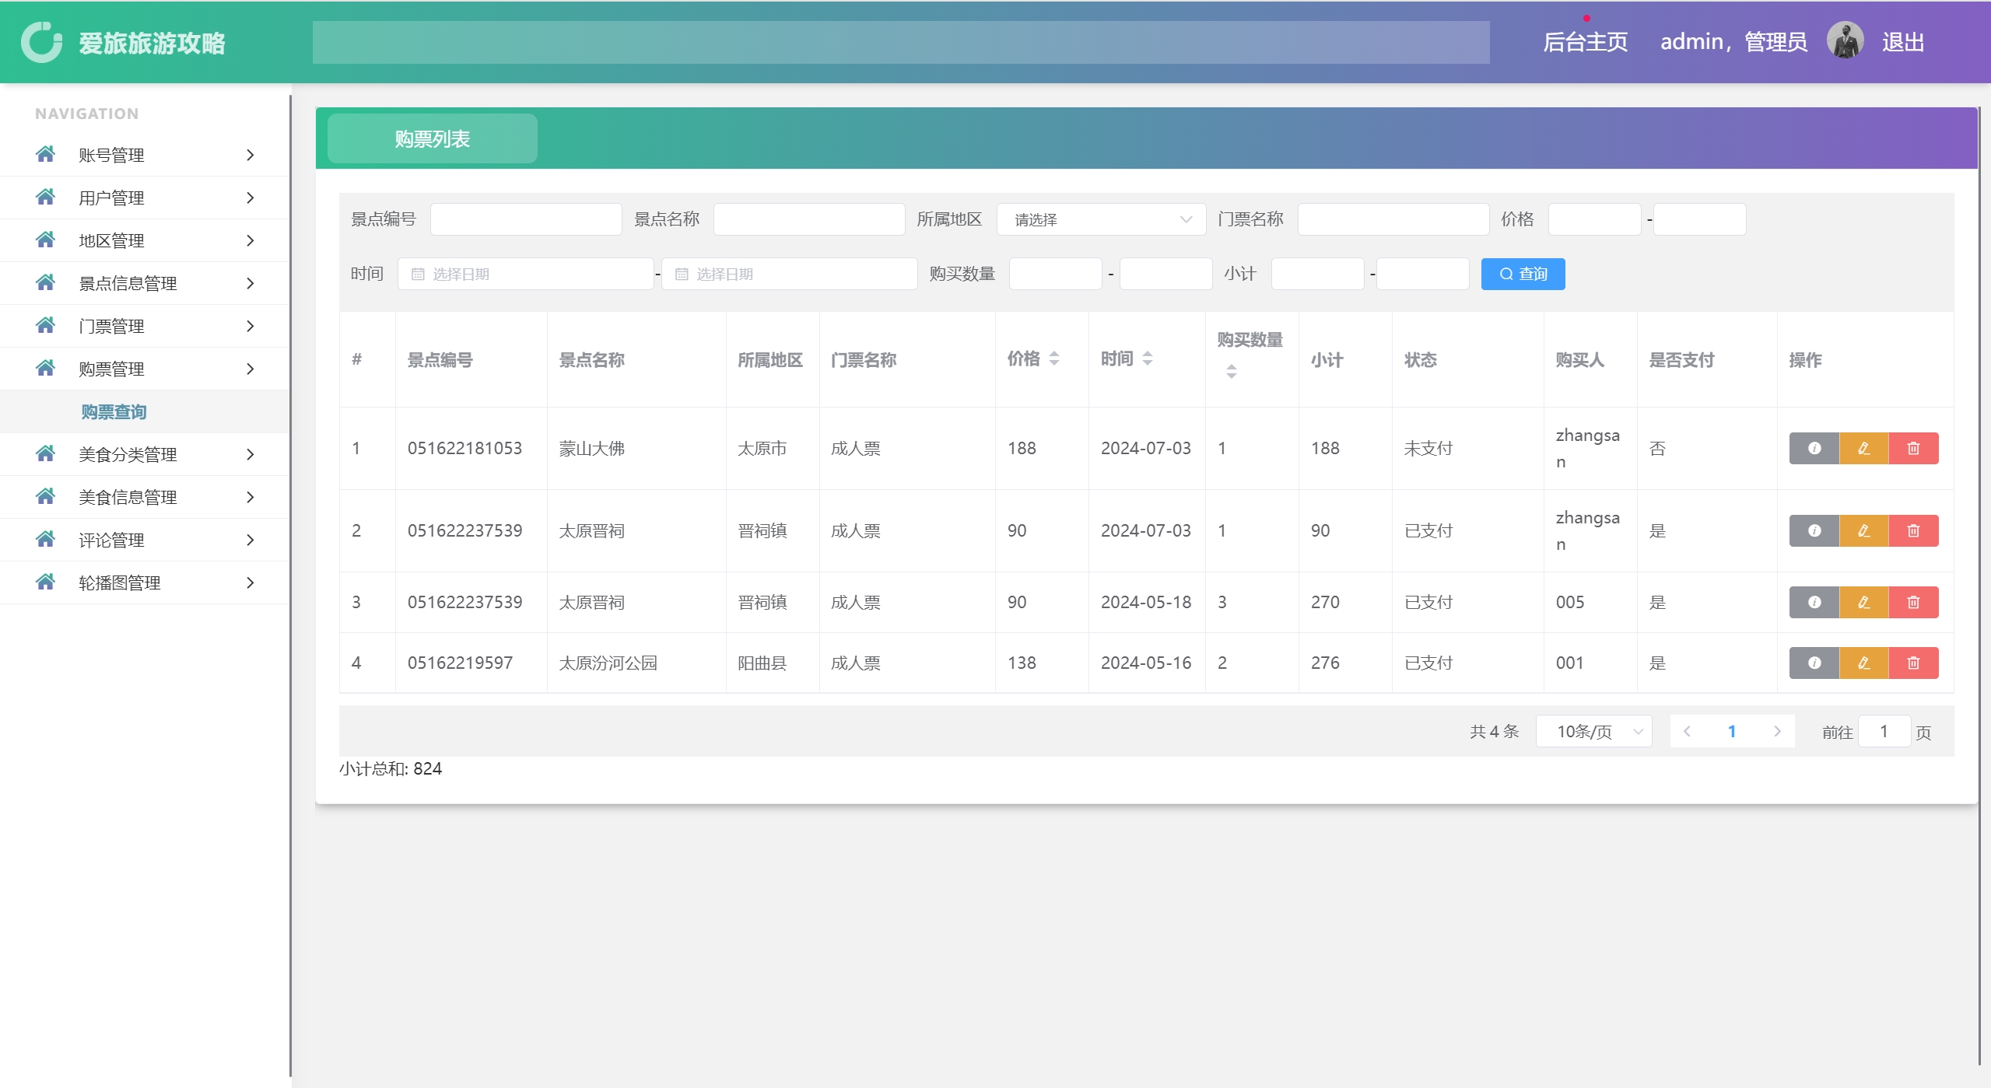Viewport: 1991px width, 1088px height.
Task: Click info icon in row 4
Action: tap(1814, 663)
